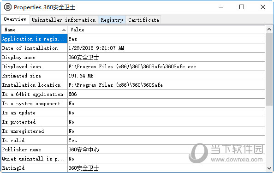Select the 'Quiet uninstall is p...' row
274x173 pixels.
click(133, 159)
